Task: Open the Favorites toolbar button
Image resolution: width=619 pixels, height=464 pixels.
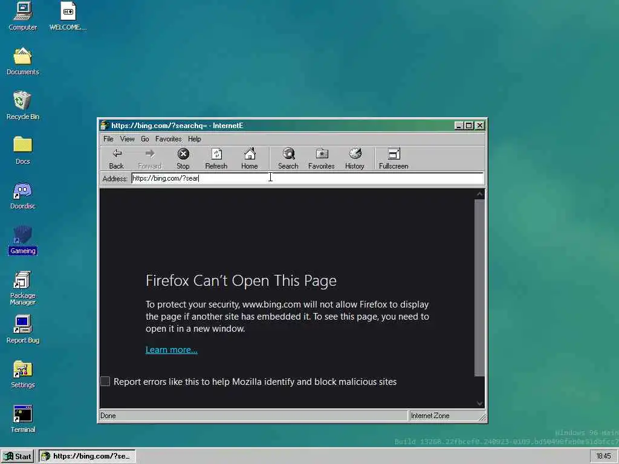Action: [x=322, y=159]
